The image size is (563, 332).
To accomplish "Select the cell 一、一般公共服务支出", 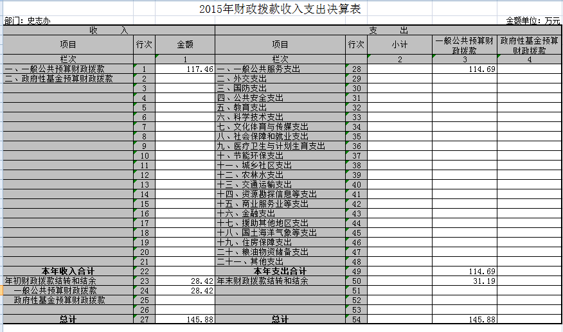I will click(x=280, y=69).
